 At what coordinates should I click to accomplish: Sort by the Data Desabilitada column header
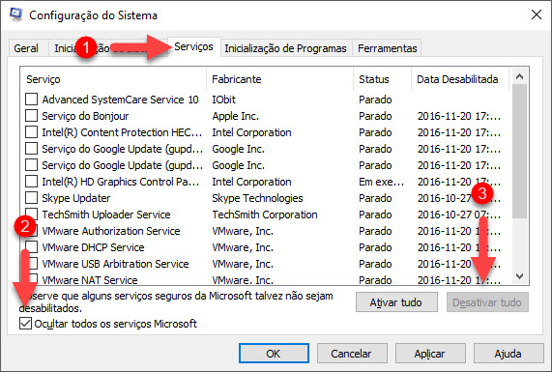coord(460,79)
